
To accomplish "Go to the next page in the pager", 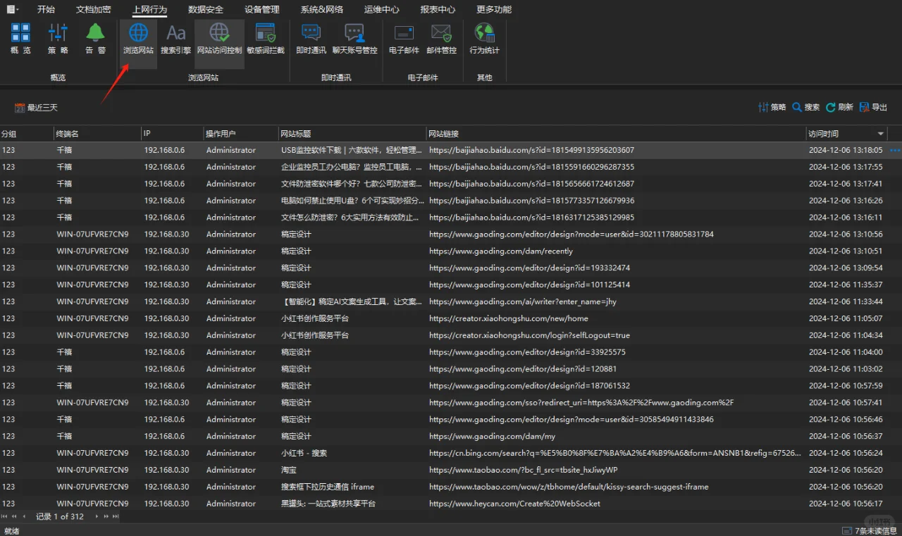I will (x=106, y=516).
